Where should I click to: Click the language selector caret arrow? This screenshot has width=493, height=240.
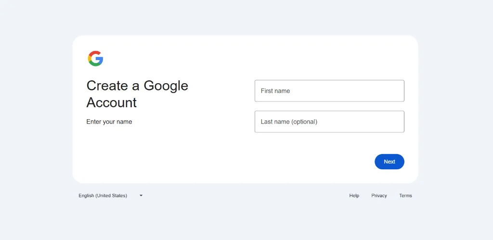(141, 196)
